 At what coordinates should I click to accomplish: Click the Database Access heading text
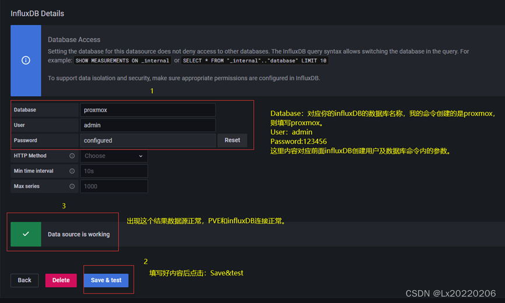point(74,40)
